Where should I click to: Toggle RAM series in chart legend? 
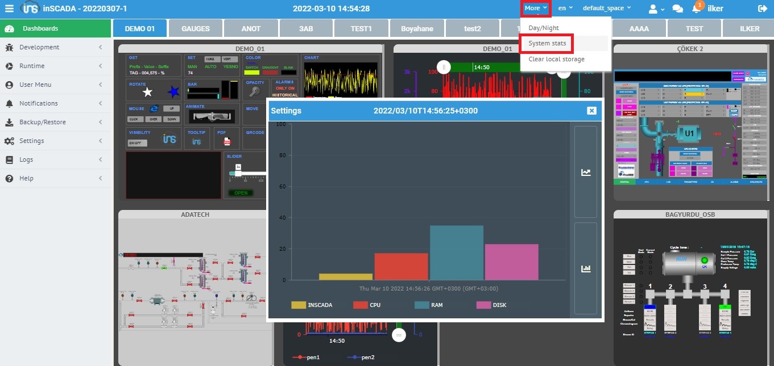(x=429, y=305)
